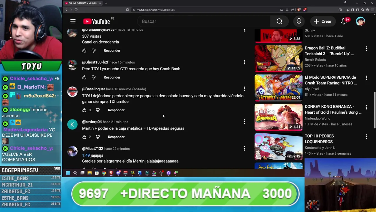The image size is (376, 212).
Task: Click the search magnifier button
Action: 279,21
